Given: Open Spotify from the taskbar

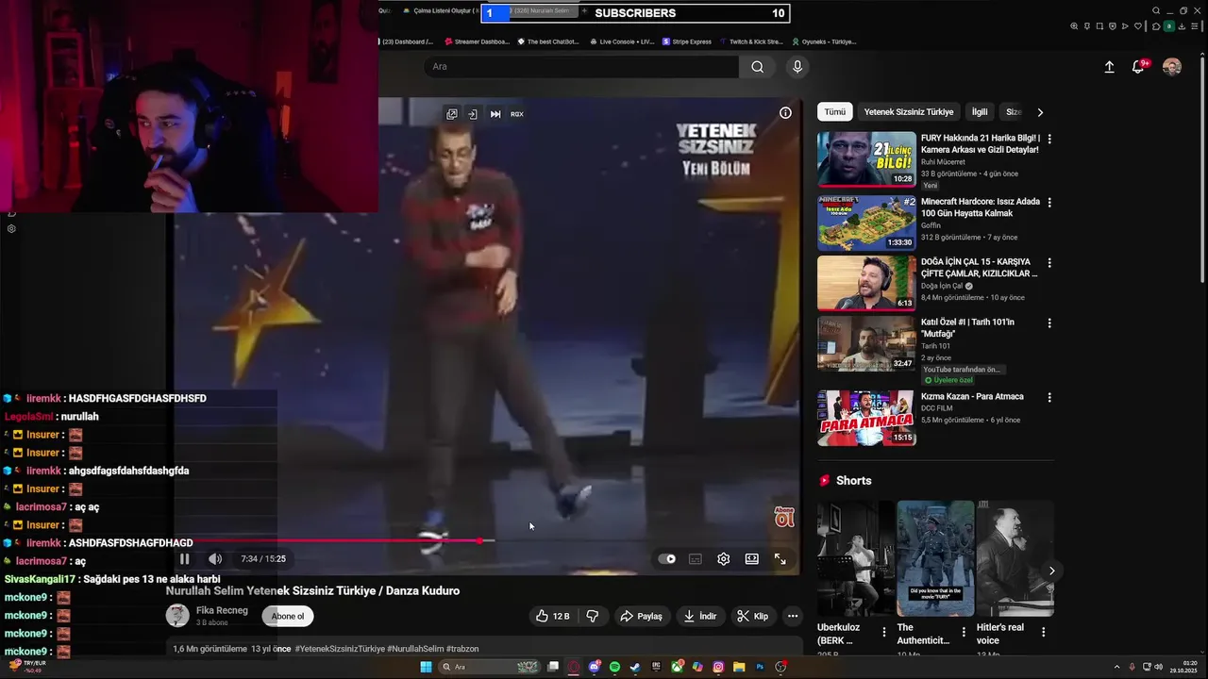Looking at the screenshot, I should pyautogui.click(x=614, y=667).
